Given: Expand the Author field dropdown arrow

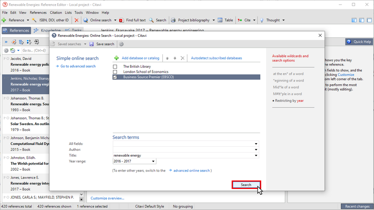Looking at the screenshot, I should pos(256,150).
